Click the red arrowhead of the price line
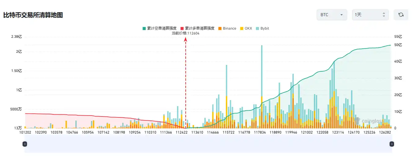The width and height of the screenshot is (412, 161). pos(185,39)
